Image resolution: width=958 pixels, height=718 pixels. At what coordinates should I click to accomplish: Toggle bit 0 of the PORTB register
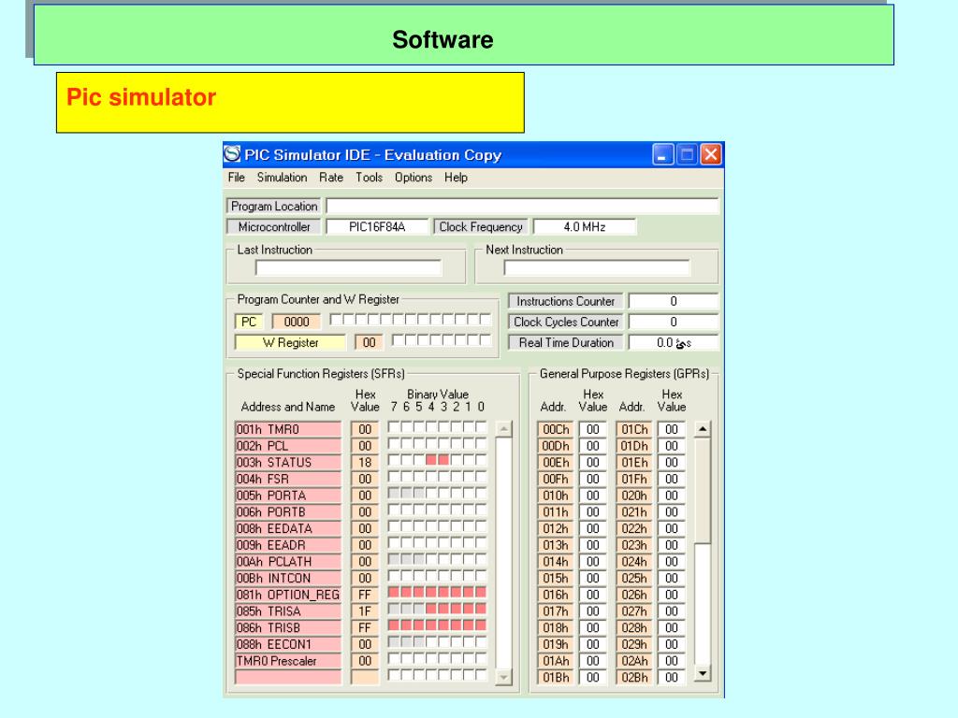481,510
